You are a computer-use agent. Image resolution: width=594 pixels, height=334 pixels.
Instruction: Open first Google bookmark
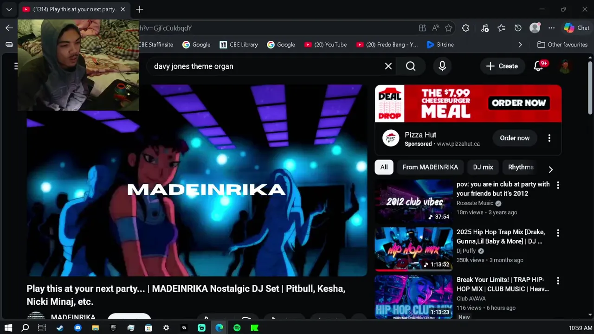(x=196, y=45)
